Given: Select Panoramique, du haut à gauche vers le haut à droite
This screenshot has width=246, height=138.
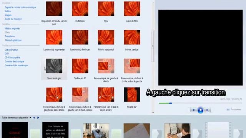Looking at the screenshot, I should (x=80, y=95).
